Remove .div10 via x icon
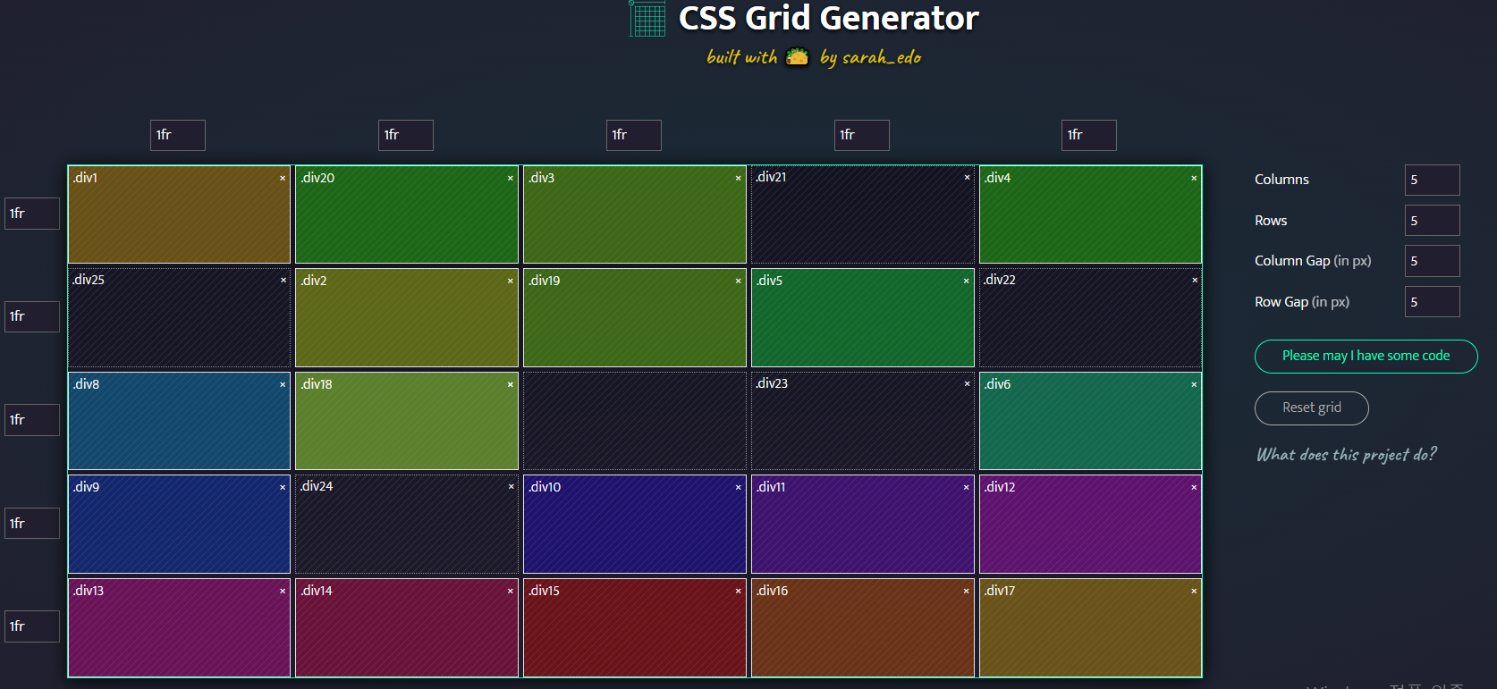Image resolution: width=1497 pixels, height=689 pixels. [739, 487]
